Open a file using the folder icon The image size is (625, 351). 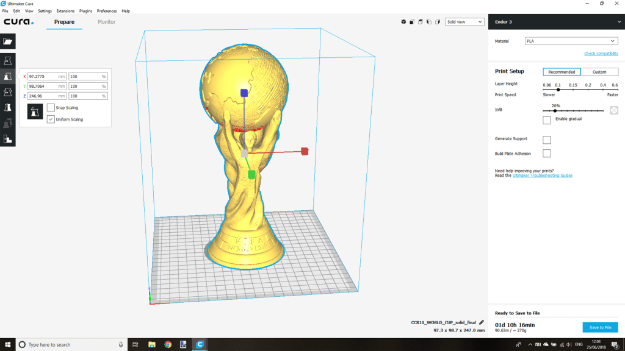click(x=8, y=41)
